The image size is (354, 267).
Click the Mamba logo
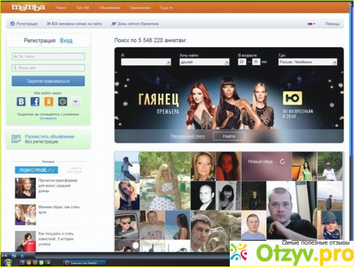tap(25, 8)
